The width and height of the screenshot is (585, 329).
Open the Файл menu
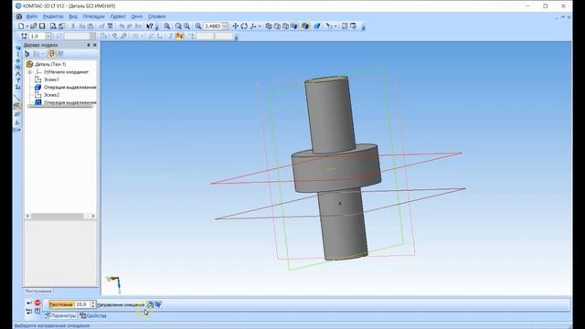click(x=32, y=16)
